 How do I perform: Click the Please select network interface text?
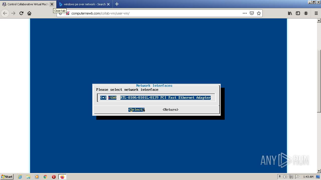[x=127, y=89]
